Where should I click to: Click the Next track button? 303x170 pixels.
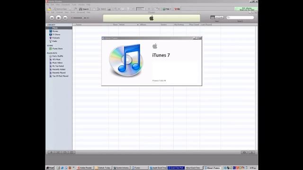click(x=65, y=18)
